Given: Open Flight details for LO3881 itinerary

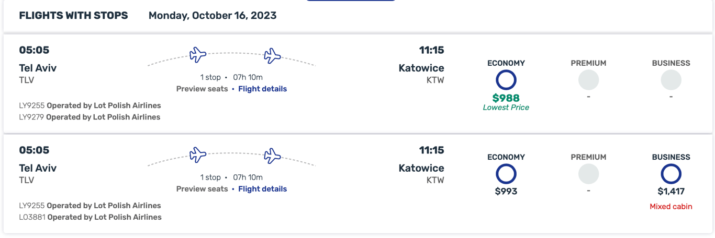Looking at the screenshot, I should tap(262, 189).
